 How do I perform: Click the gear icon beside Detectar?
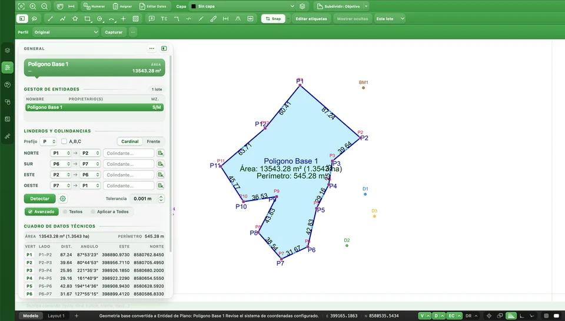63,199
